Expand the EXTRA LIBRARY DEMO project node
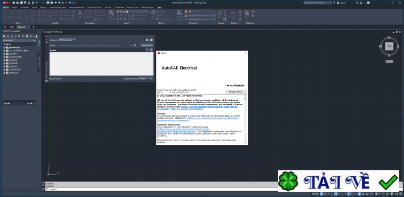The image size is (404, 197). 5,51
